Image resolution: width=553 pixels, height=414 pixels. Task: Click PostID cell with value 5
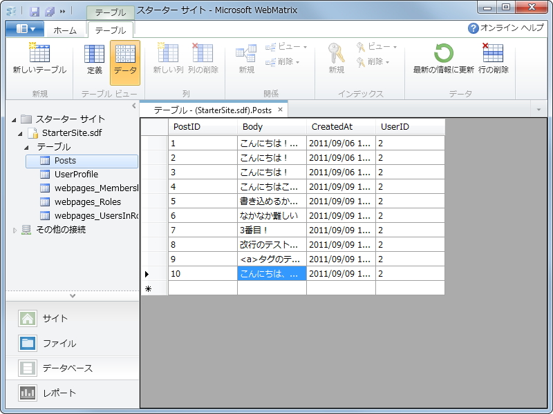tap(203, 201)
